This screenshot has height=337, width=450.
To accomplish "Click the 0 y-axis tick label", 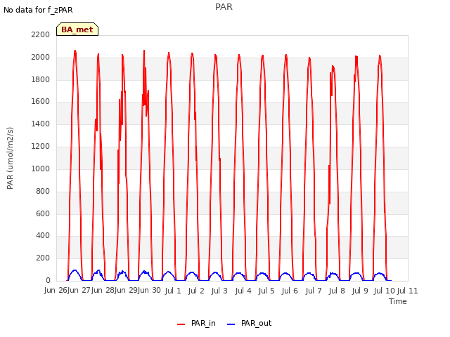I will point(48,280).
